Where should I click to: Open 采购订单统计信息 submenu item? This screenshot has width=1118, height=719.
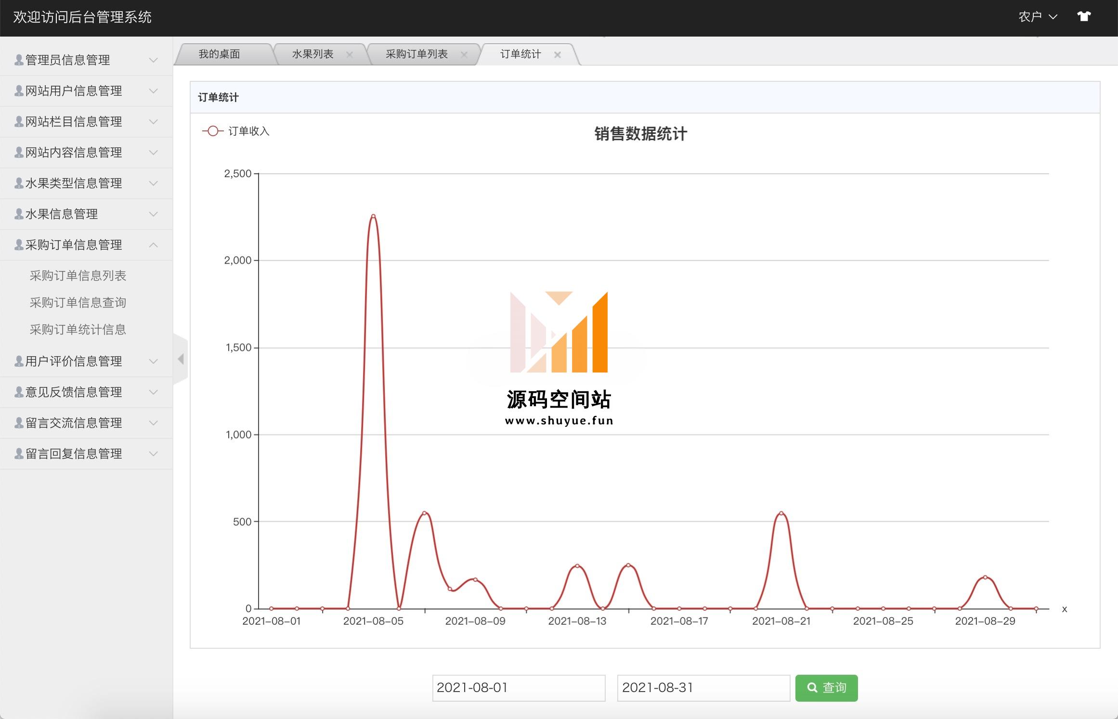[x=78, y=330]
